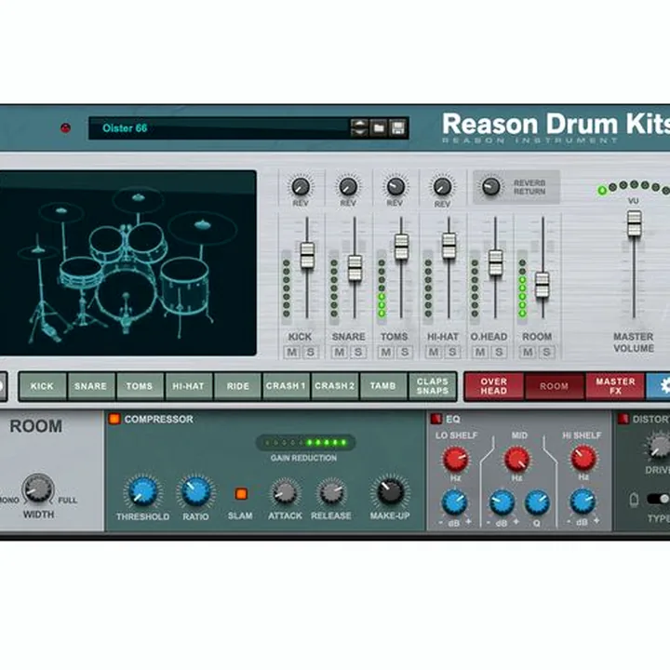This screenshot has height=670, width=670.
Task: Click the MID Q knob
Action: pyautogui.click(x=537, y=502)
